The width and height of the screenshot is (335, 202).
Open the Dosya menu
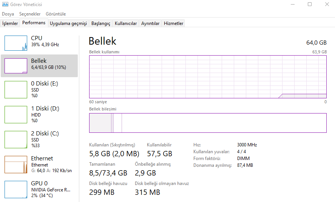8,14
